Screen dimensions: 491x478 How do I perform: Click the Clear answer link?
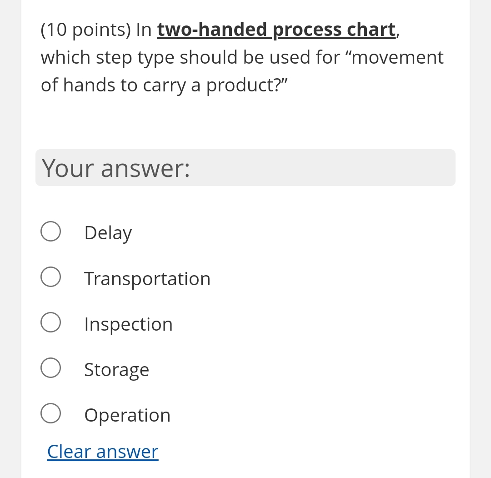coord(103,451)
